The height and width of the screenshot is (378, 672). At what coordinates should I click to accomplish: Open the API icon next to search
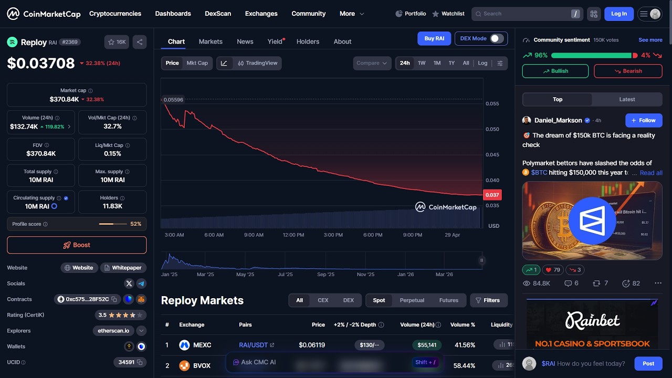click(594, 14)
